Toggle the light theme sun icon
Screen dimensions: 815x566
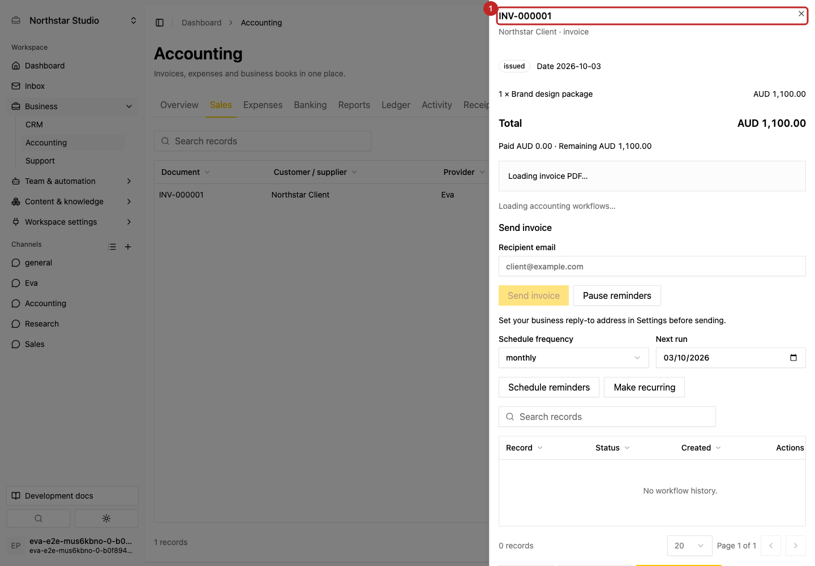[106, 518]
